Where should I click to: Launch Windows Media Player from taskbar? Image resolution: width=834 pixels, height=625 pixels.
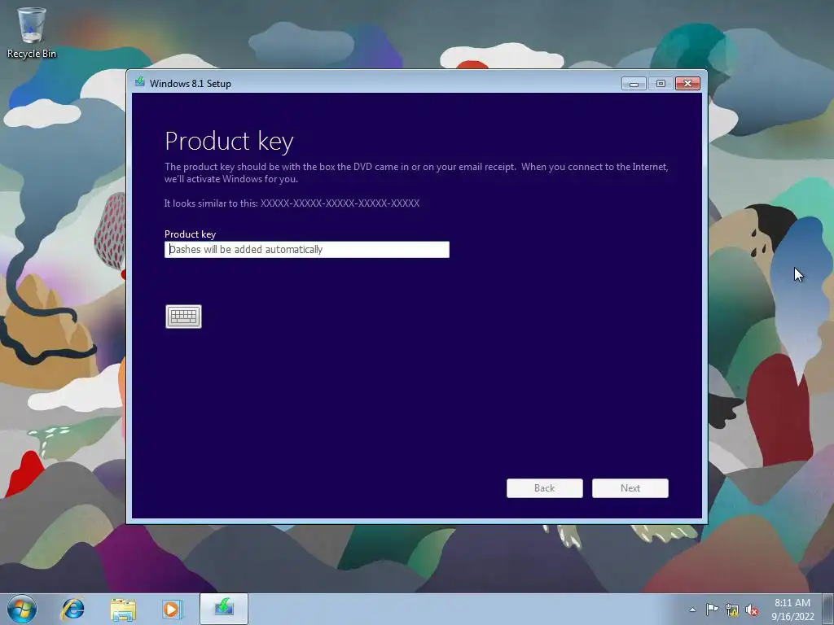(173, 609)
